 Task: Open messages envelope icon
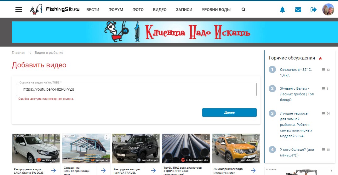(298, 10)
